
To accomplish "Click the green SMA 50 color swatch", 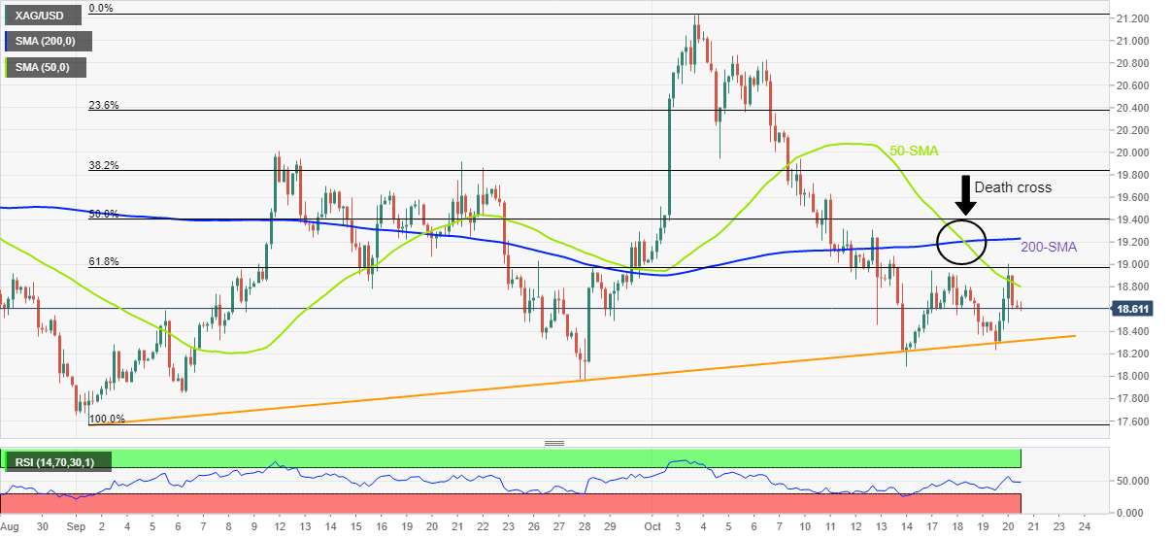I will 8,67.
